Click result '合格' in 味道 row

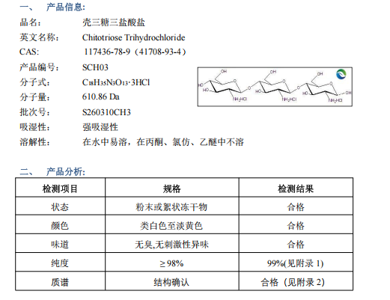296,245
